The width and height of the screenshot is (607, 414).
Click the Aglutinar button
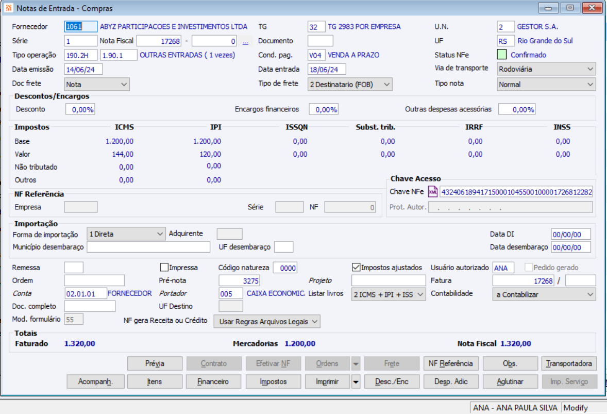[x=510, y=382]
